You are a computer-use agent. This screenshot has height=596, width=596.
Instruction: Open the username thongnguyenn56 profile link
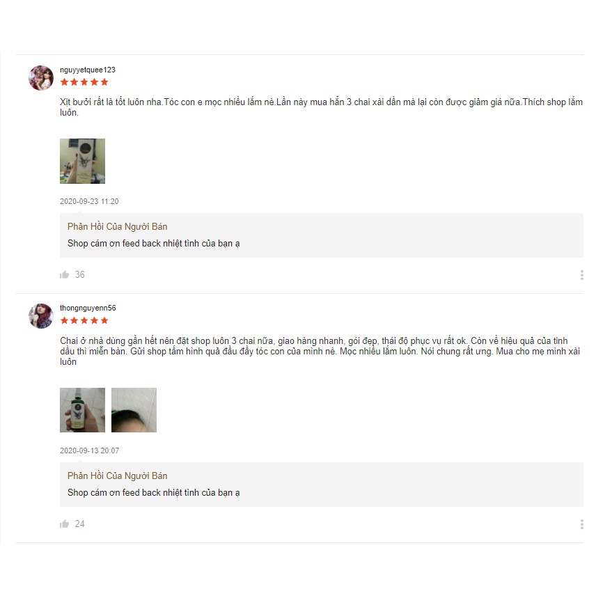[88, 308]
